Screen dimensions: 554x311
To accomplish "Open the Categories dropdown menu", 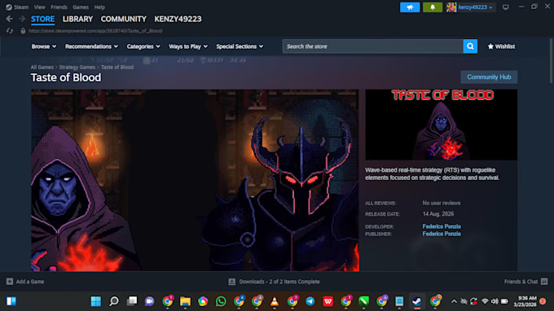I will [143, 46].
